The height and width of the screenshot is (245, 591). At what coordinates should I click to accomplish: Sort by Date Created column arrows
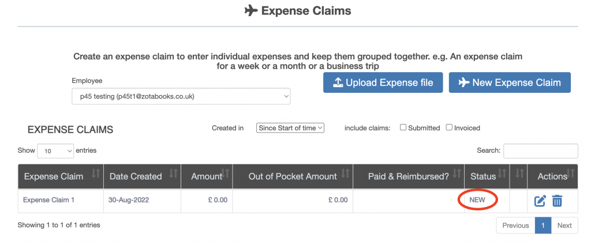[173, 173]
